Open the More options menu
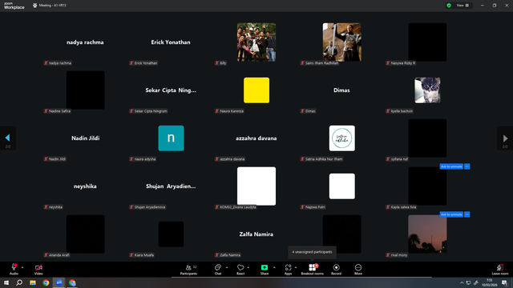This screenshot has width=513, height=288. (x=358, y=270)
